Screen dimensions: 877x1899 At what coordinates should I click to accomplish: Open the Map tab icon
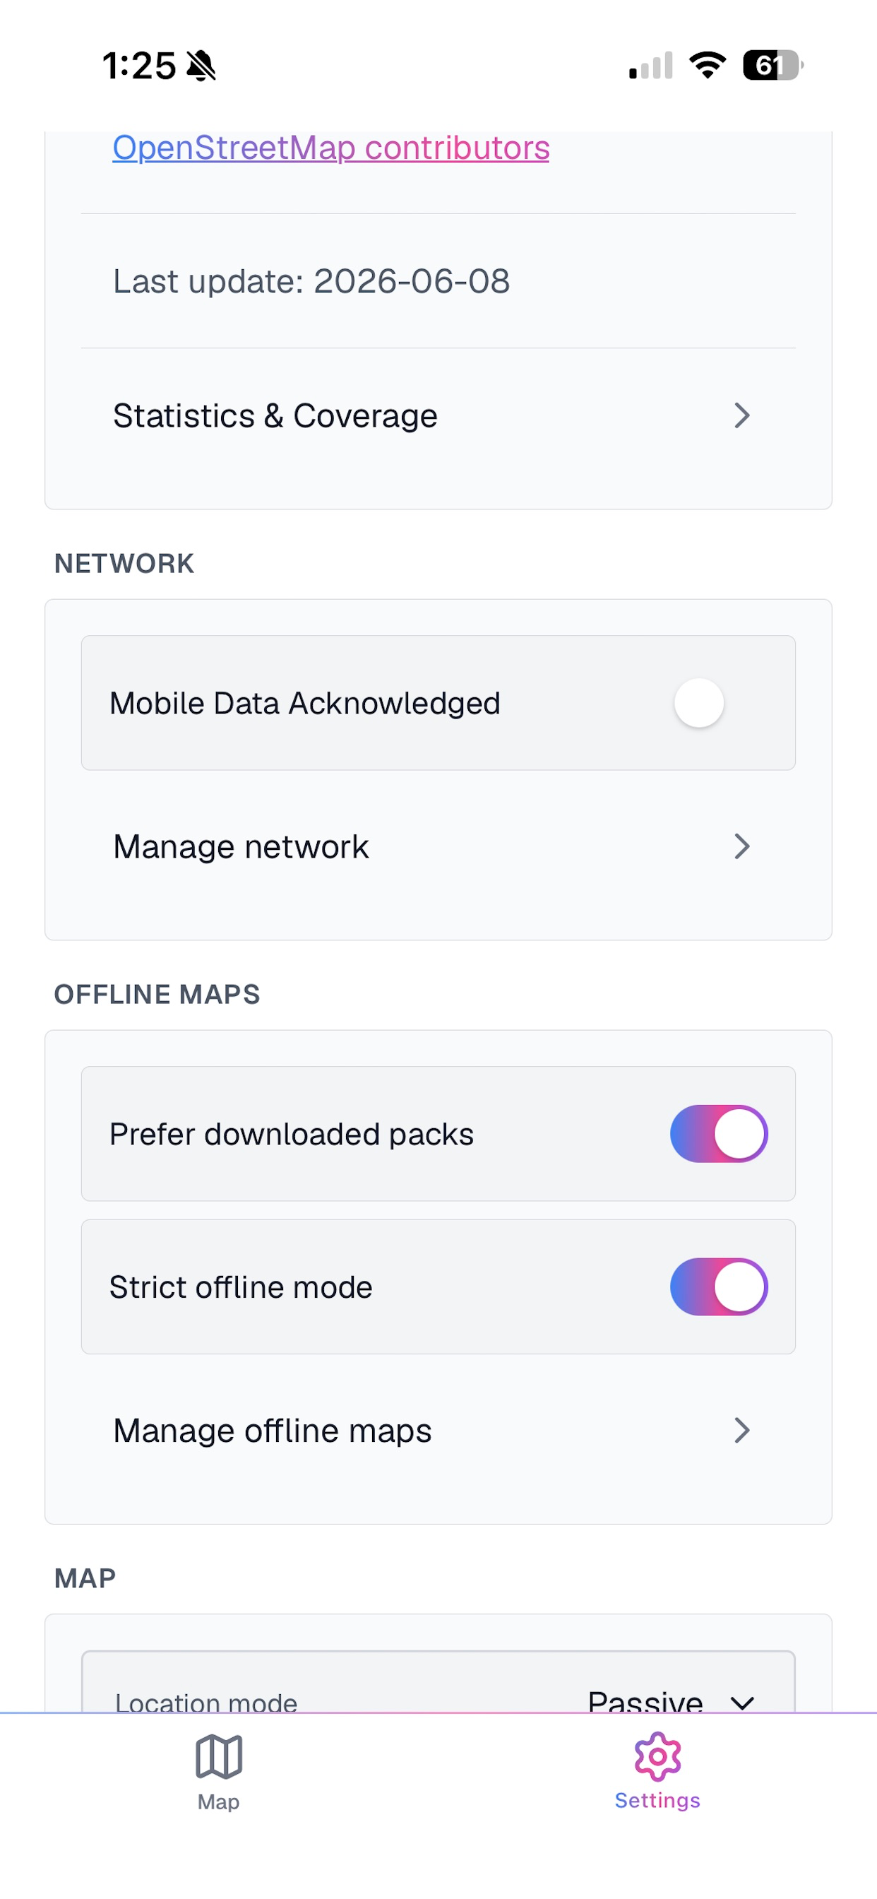[x=218, y=1757]
